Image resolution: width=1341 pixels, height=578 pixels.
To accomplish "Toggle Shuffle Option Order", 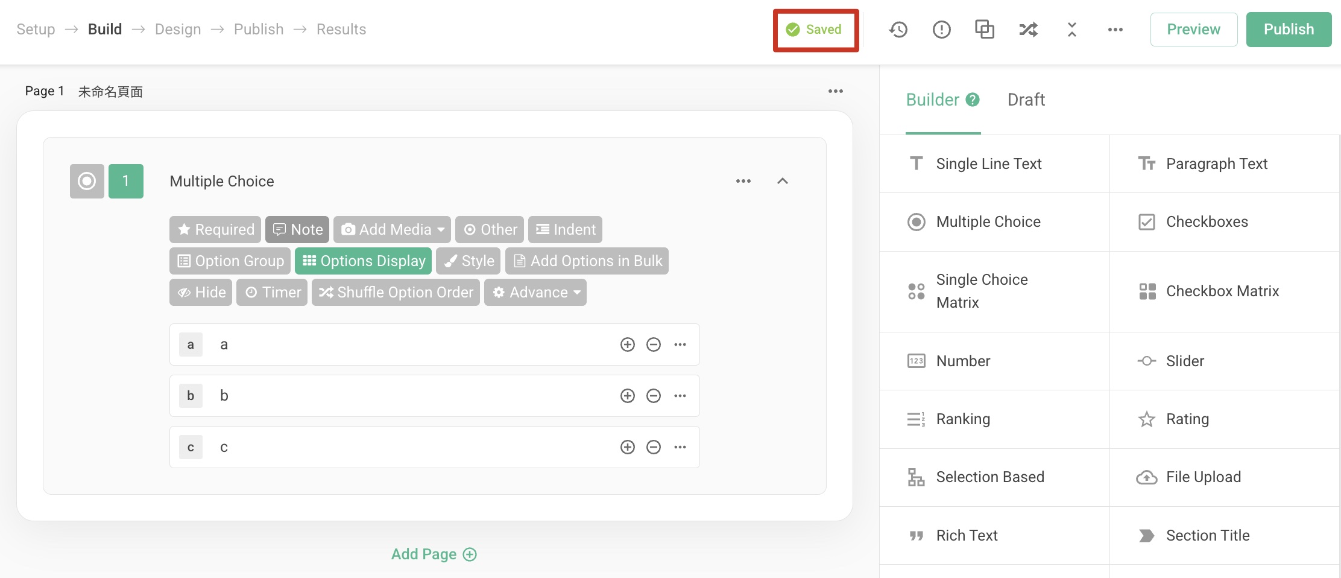I will coord(396,292).
